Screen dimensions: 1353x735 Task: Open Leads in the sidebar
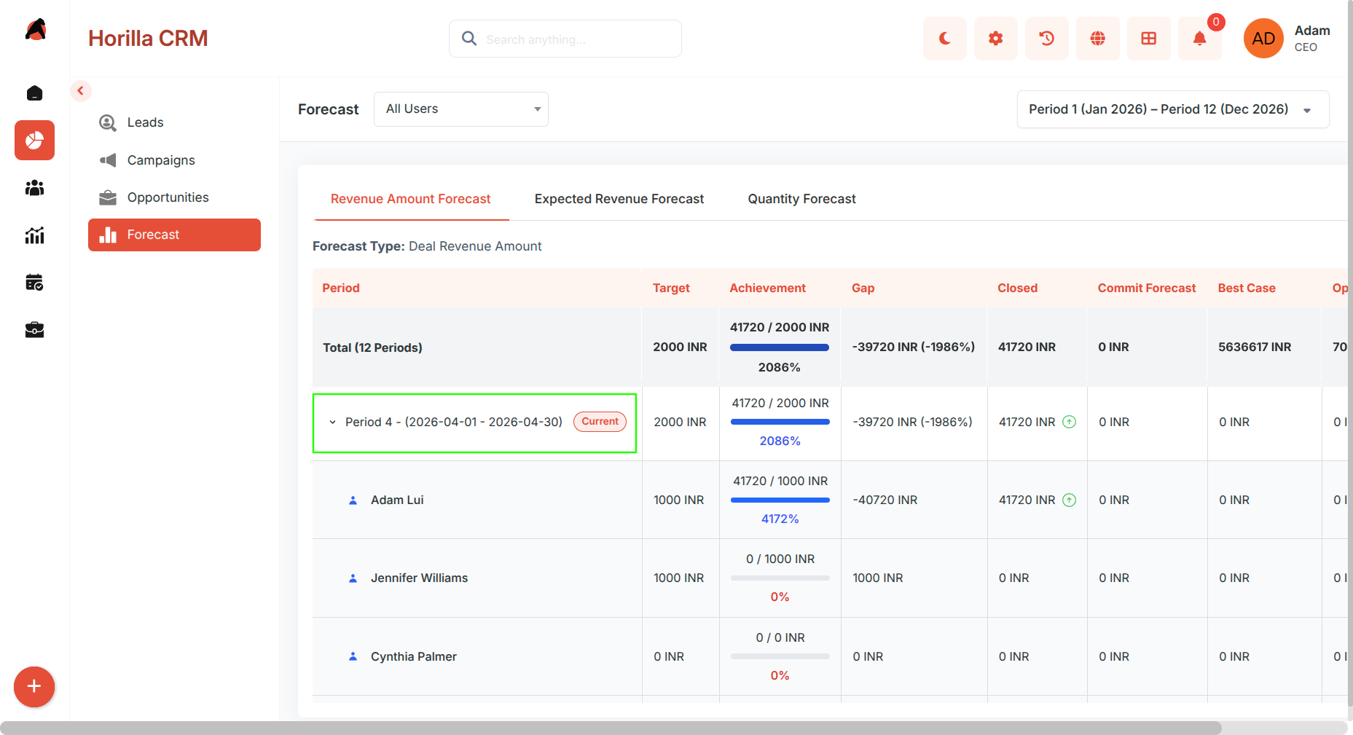pos(174,122)
